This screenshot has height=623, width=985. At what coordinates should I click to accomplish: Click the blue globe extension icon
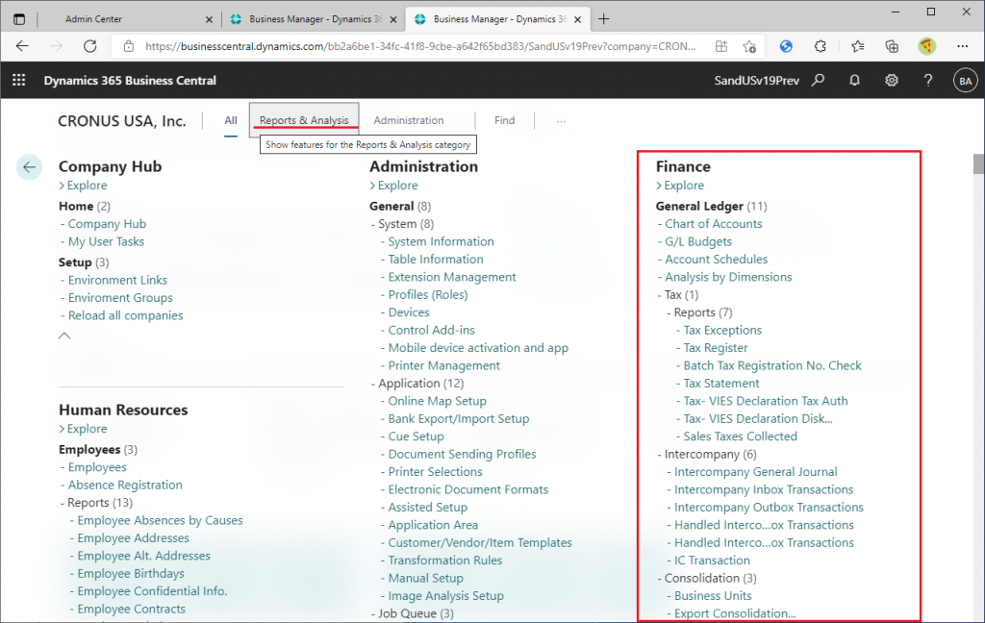pyautogui.click(x=786, y=46)
